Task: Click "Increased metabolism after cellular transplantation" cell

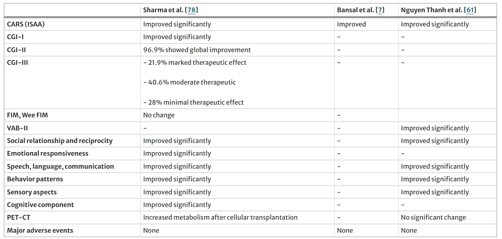Action: coord(220,217)
